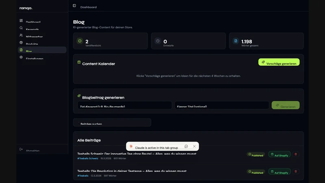Click the Einstellungen gear icon

point(21,57)
